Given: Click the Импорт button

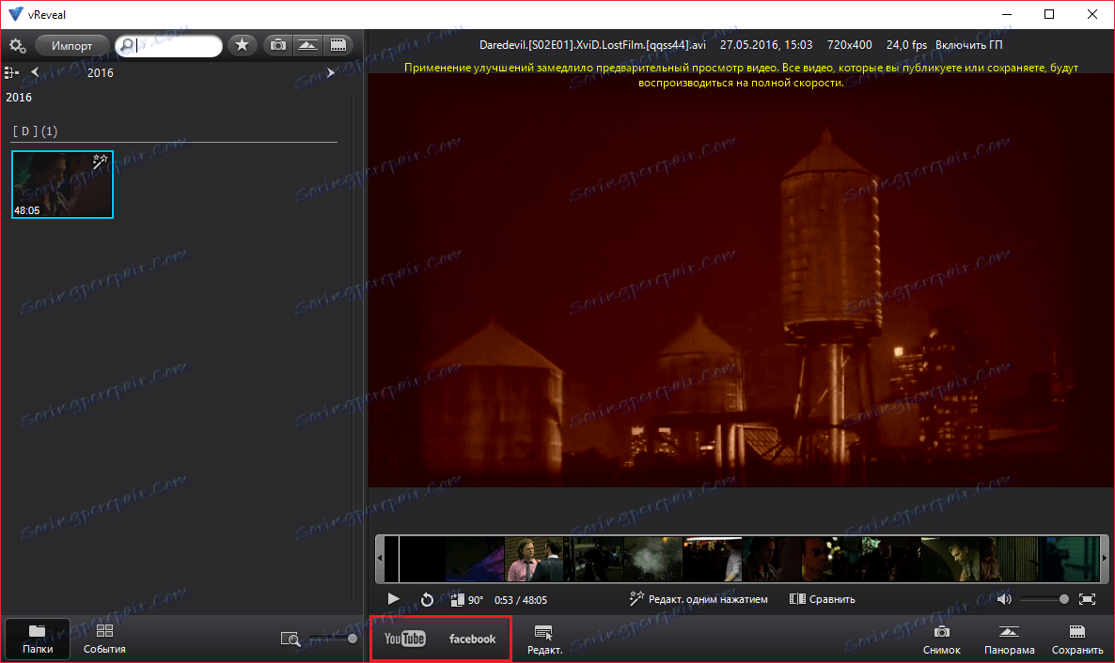Looking at the screenshot, I should pyautogui.click(x=71, y=45).
